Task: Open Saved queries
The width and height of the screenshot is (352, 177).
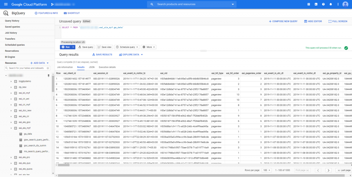Action: tap(13, 27)
